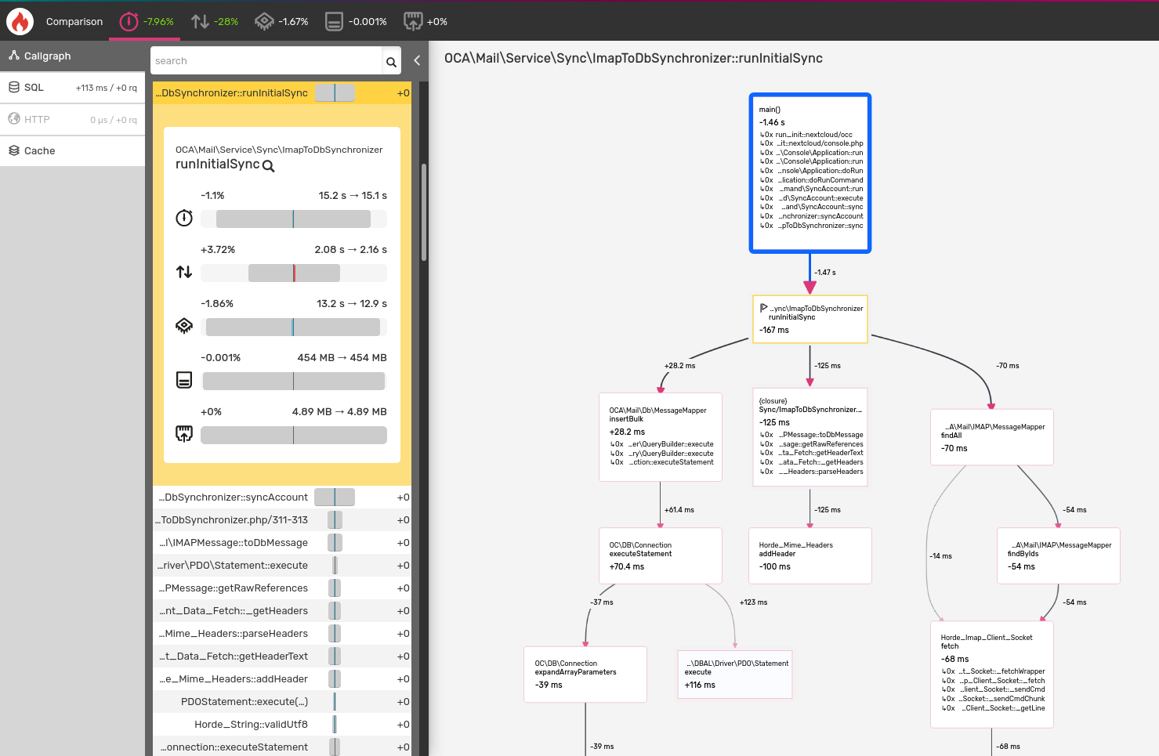Select the I/O wait -28% dimension tab
This screenshot has height=756, width=1159.
click(215, 21)
